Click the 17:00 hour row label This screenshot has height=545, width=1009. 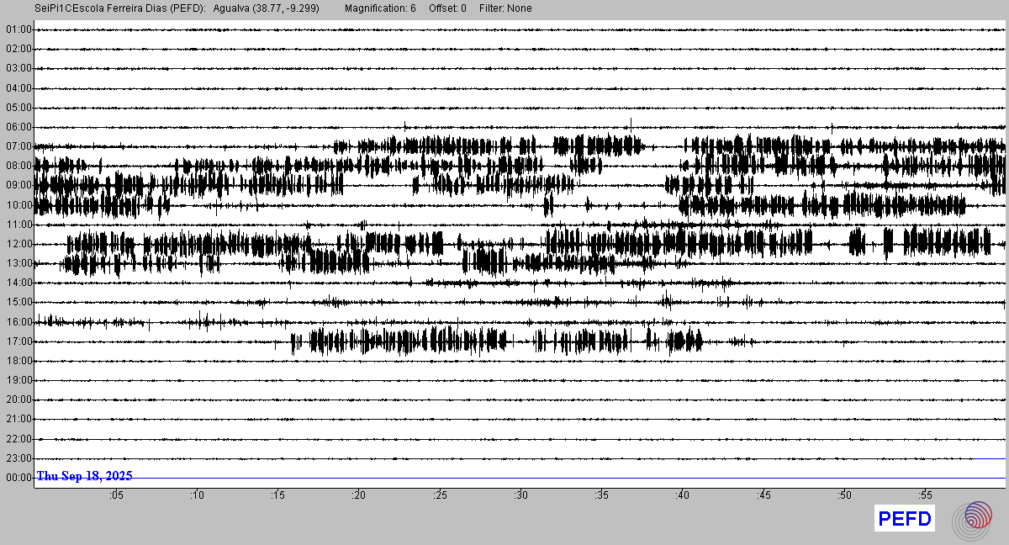(18, 341)
